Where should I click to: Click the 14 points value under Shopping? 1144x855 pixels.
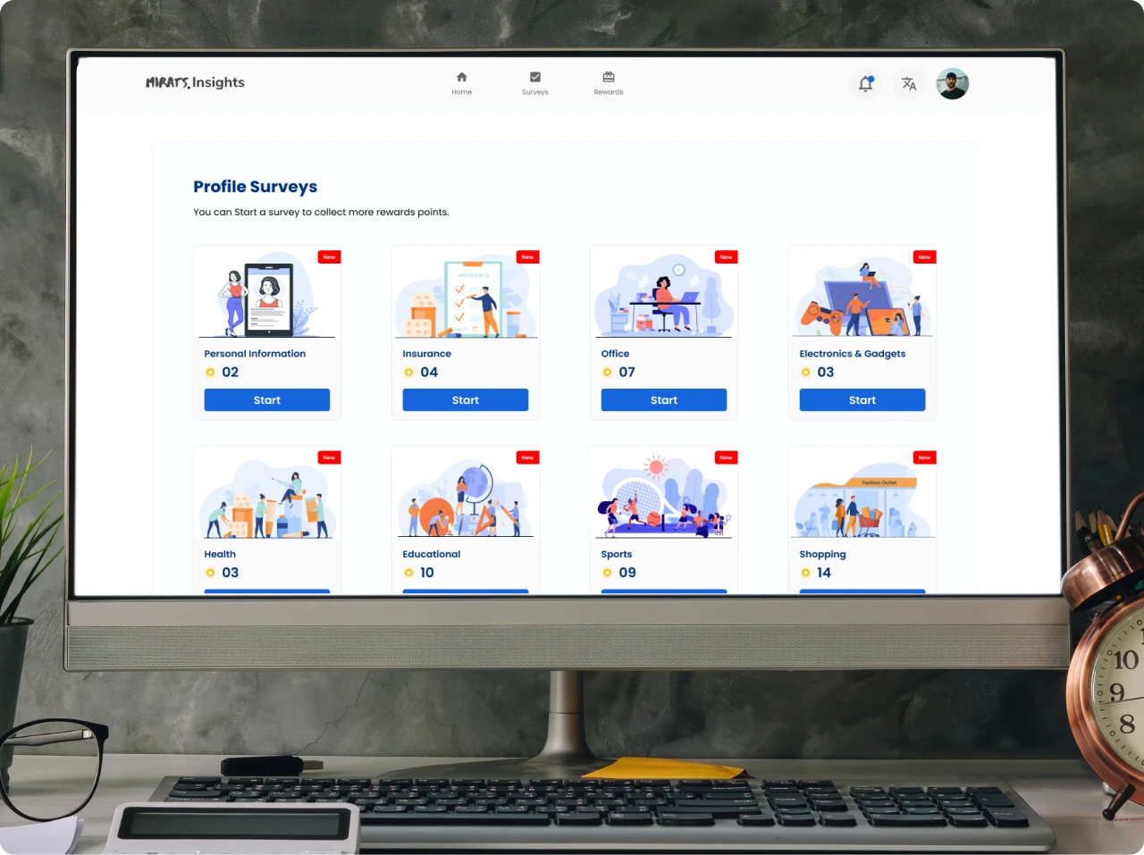(824, 573)
